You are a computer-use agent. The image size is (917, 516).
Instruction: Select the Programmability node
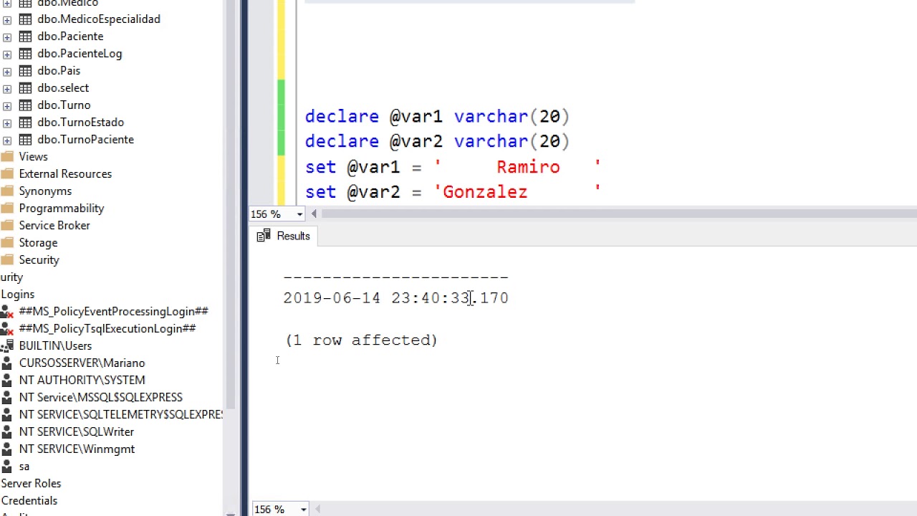tap(62, 208)
